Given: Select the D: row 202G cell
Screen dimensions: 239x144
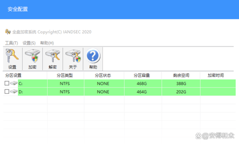Looking at the screenshot, I should [181, 92].
